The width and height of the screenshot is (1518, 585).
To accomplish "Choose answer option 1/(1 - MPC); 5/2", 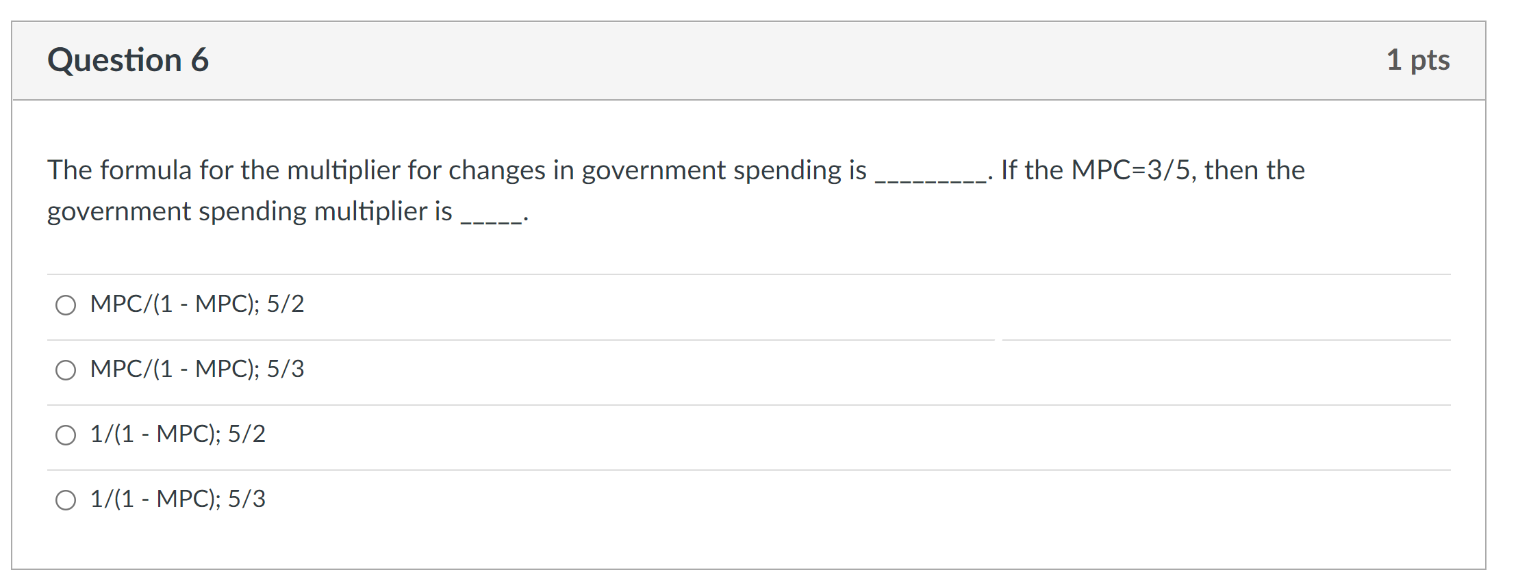I will (x=177, y=434).
